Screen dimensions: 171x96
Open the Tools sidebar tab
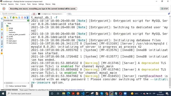2,35
